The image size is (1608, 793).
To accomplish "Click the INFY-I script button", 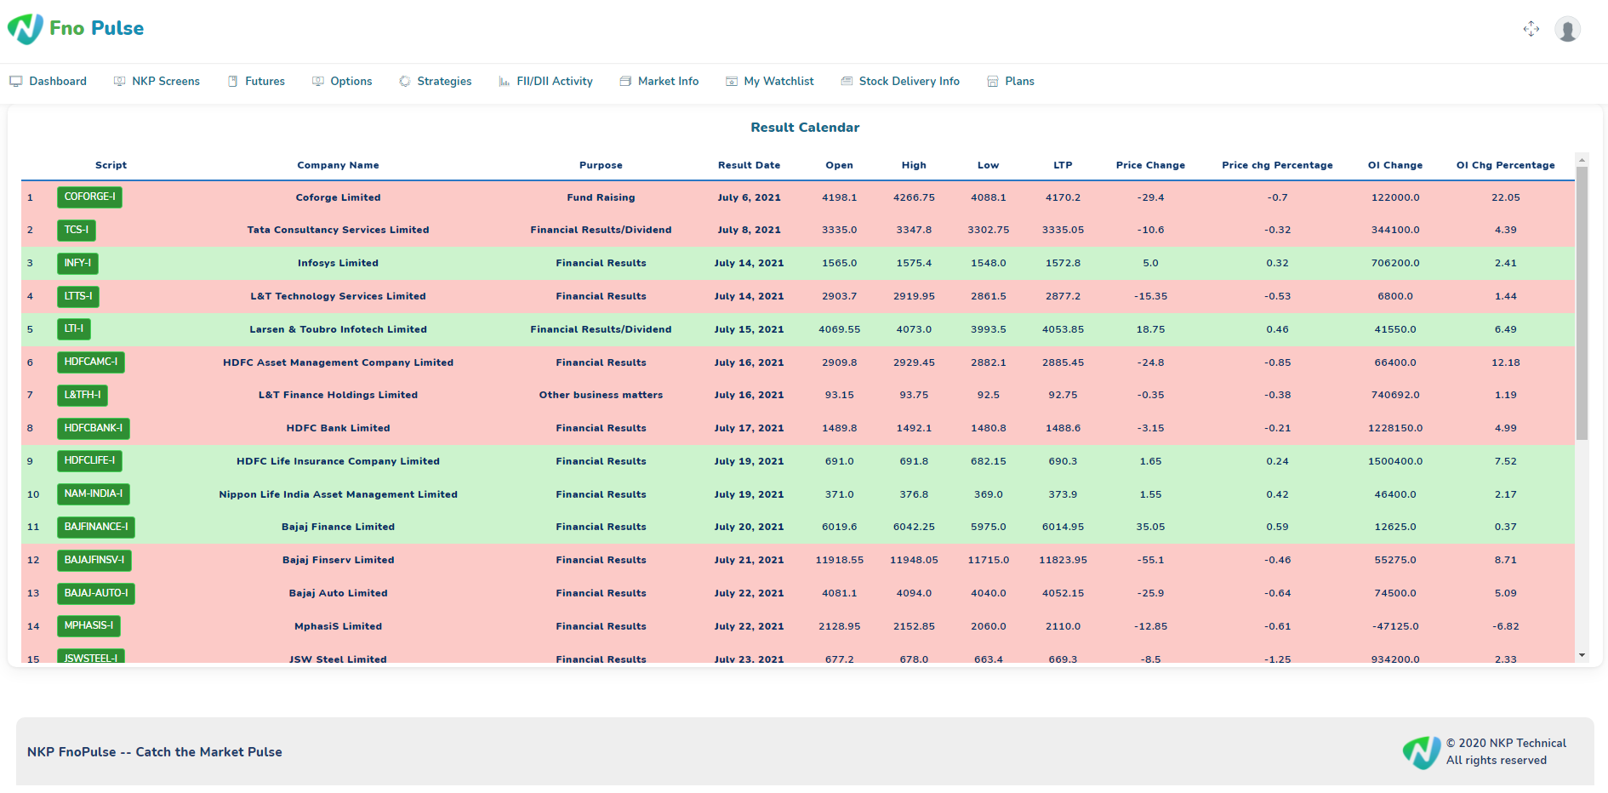I will [77, 264].
